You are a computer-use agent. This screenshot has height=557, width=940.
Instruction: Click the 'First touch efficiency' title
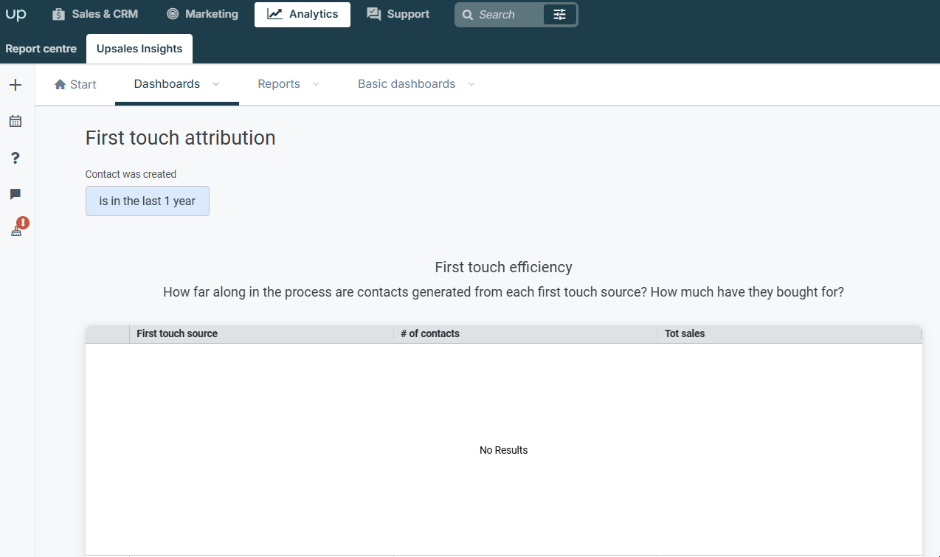(x=504, y=267)
